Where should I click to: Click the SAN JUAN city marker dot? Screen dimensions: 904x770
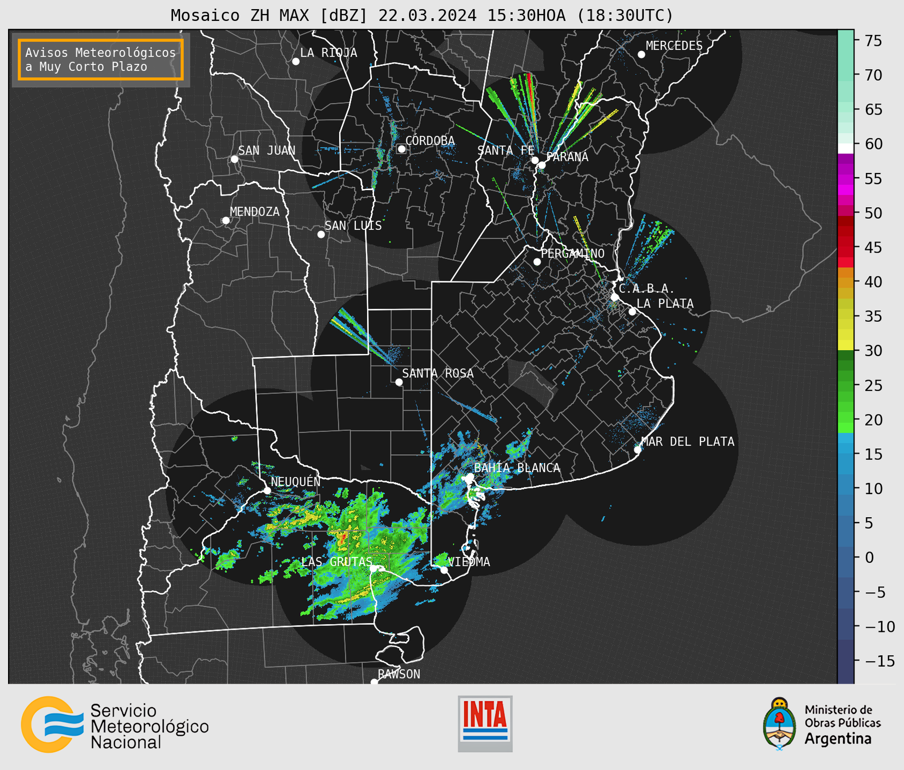coord(234,159)
